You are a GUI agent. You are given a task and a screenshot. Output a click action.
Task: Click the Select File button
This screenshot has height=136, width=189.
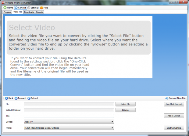point(126,104)
